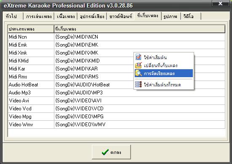
Task: Click path {SongDir}\AUDIO\HotBeat
Action: (x=83, y=85)
